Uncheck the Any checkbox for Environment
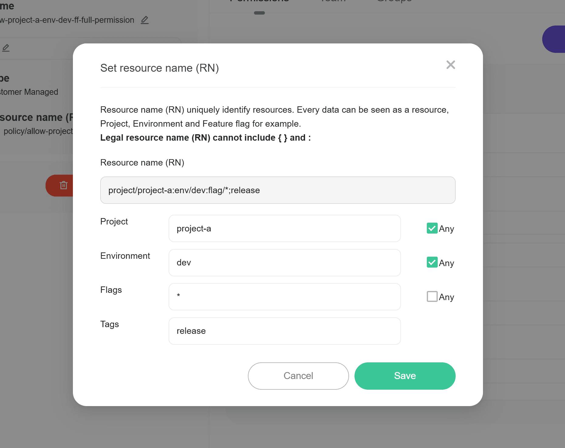This screenshot has height=448, width=565. click(x=432, y=262)
